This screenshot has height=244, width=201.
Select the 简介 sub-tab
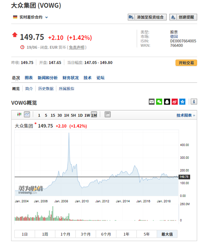point(29,89)
